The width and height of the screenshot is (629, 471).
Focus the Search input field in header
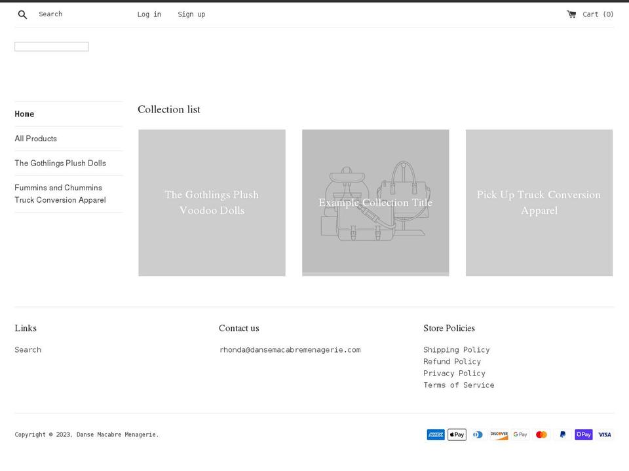coord(76,14)
